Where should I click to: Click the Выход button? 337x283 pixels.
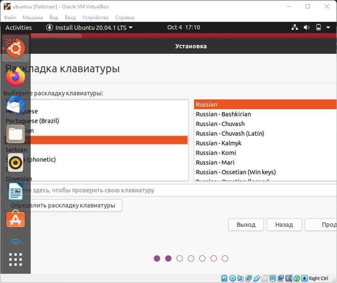[x=246, y=225]
